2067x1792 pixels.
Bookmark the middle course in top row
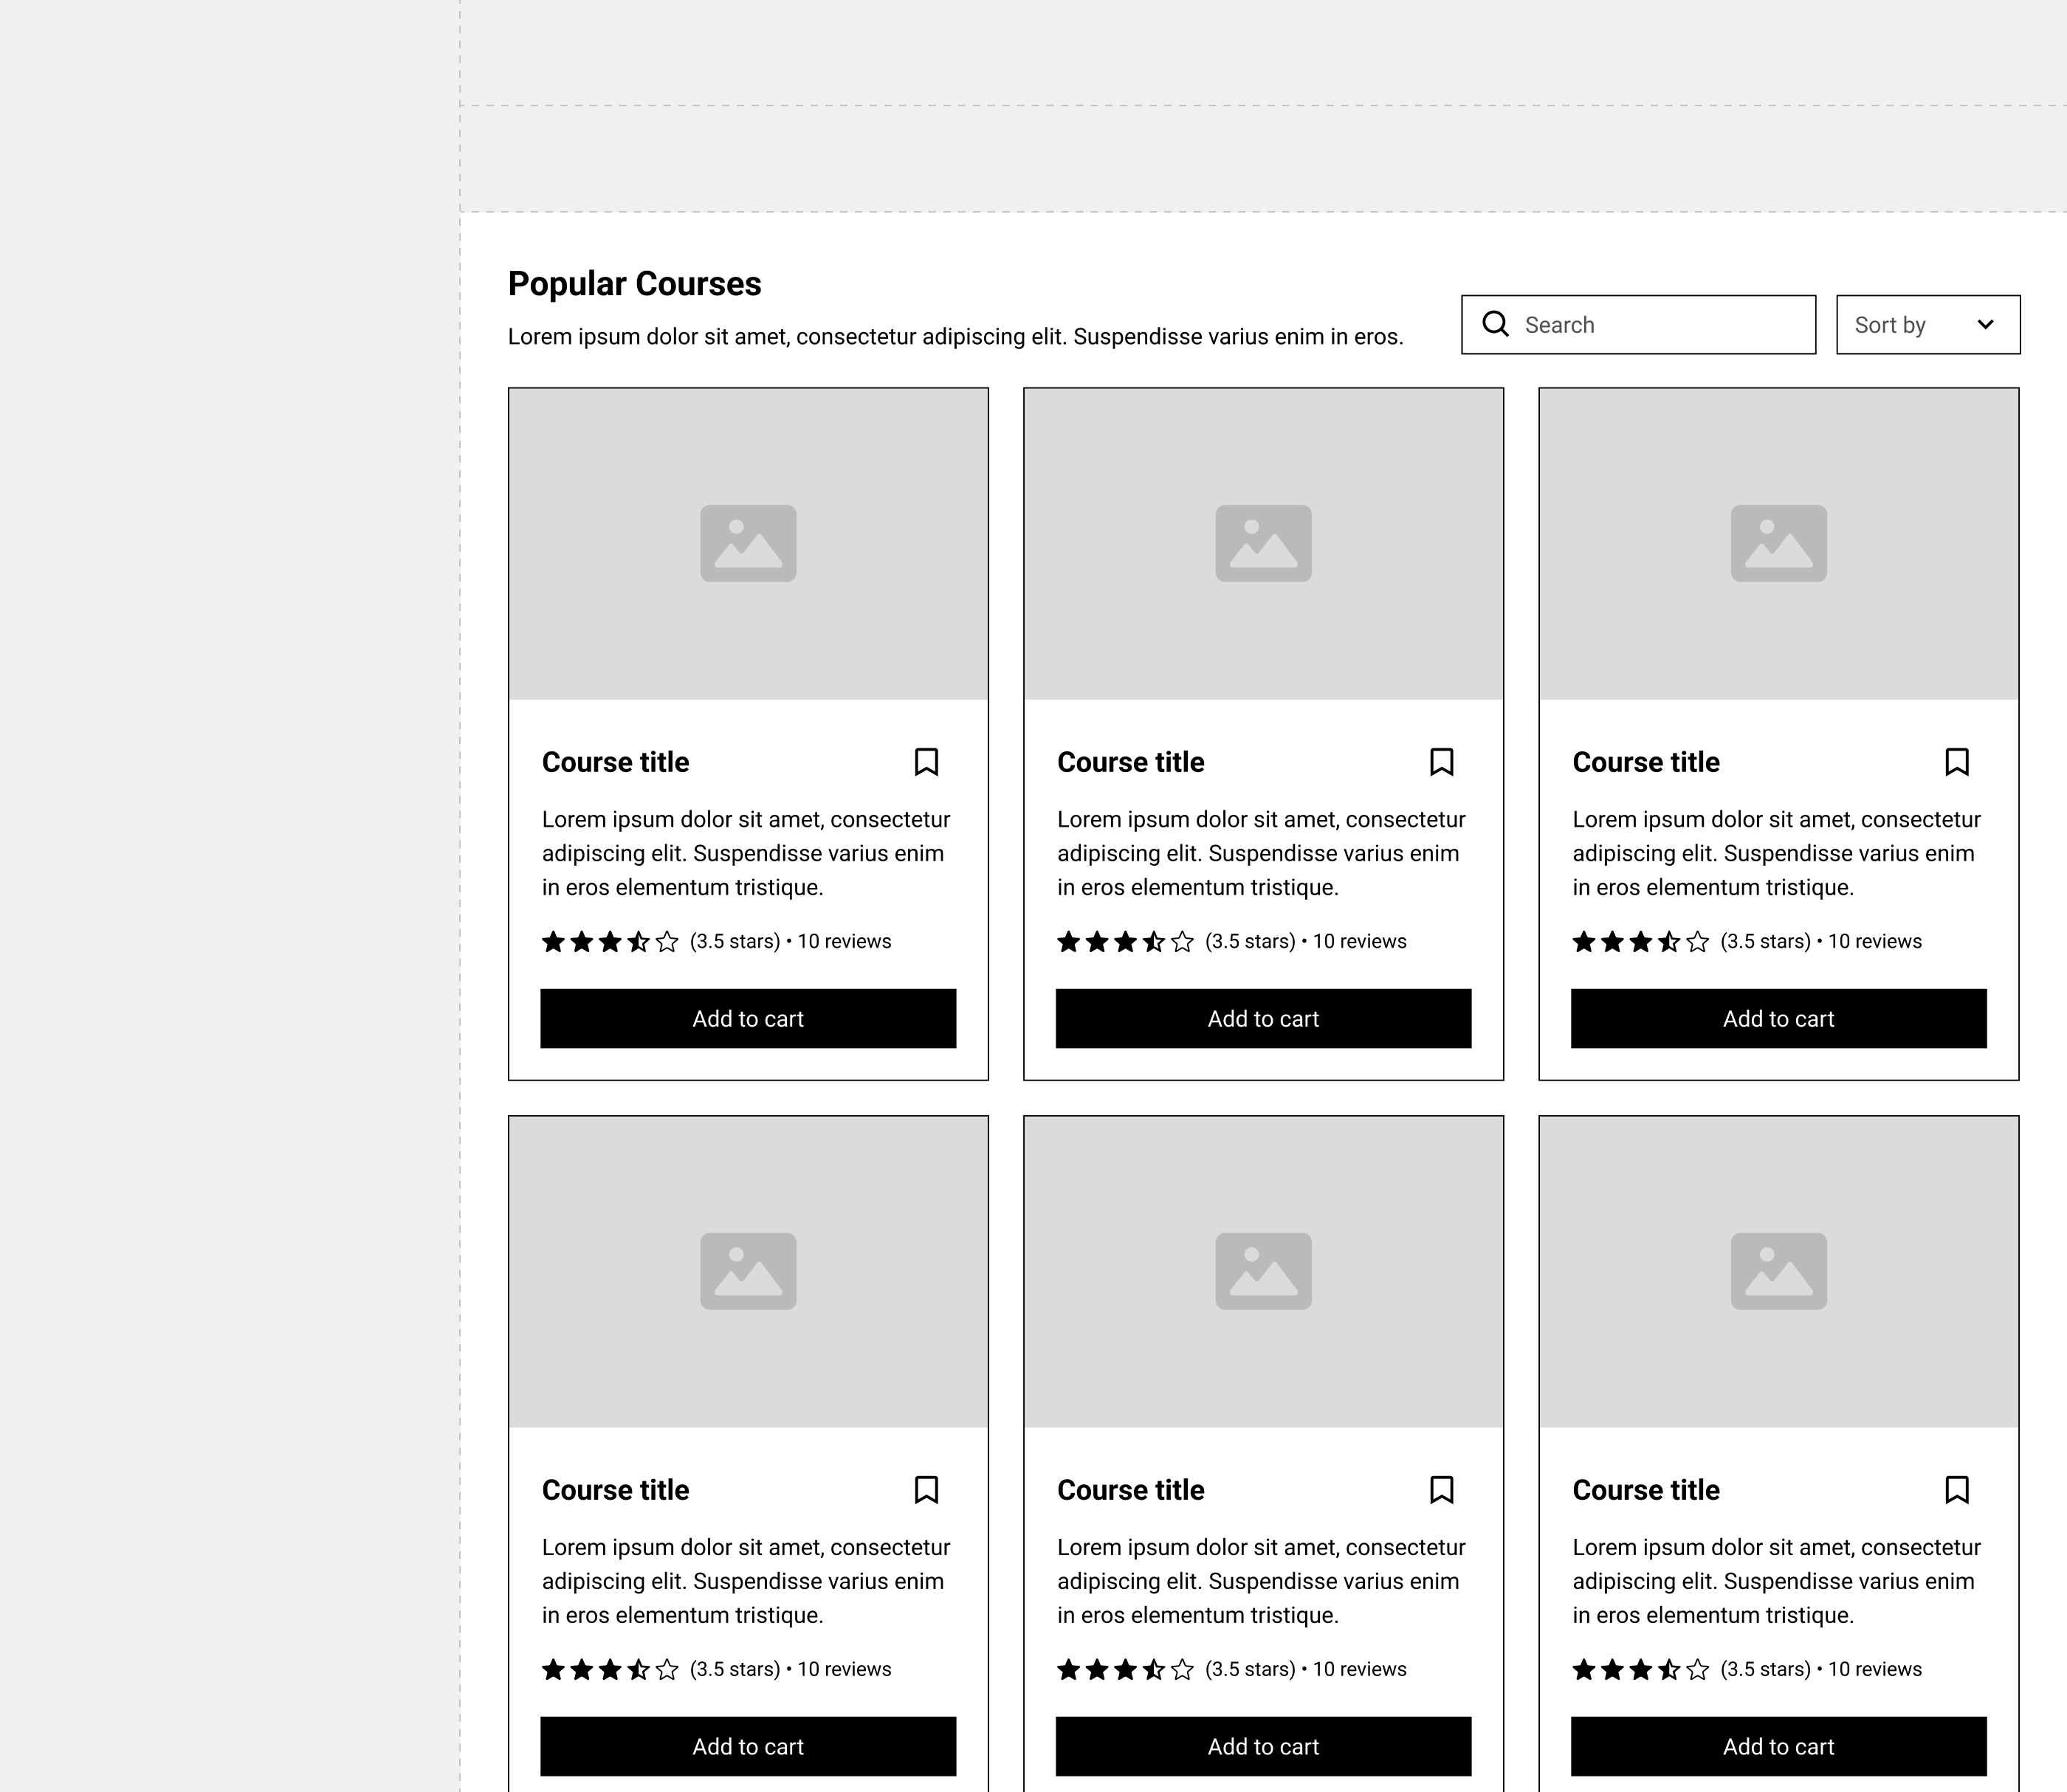(1441, 762)
